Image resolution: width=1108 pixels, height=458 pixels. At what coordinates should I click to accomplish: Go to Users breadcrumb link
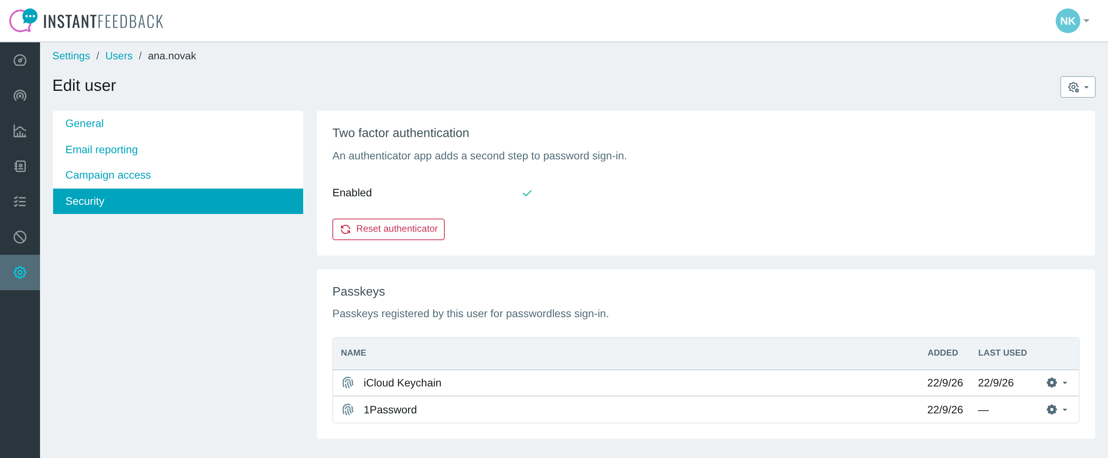119,56
